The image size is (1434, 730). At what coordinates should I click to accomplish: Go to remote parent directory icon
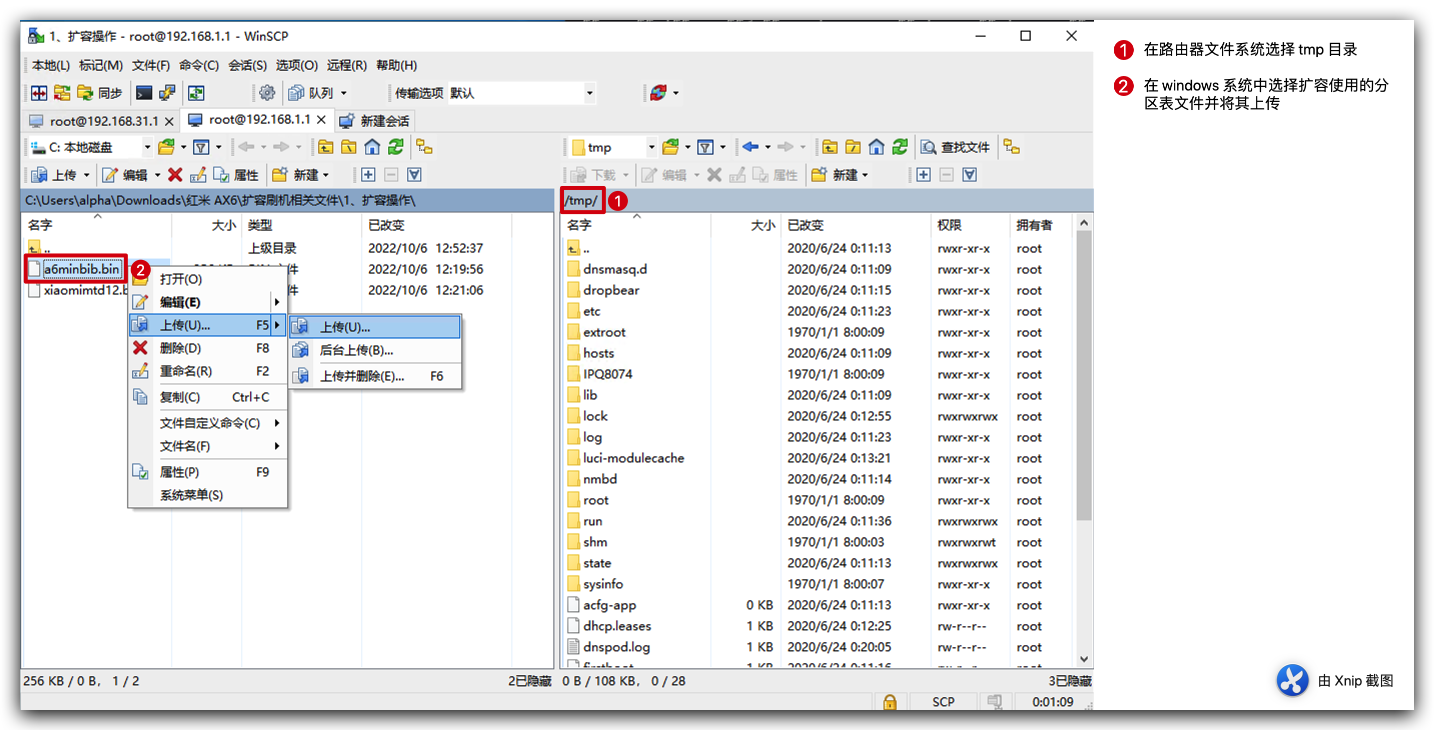(x=830, y=147)
